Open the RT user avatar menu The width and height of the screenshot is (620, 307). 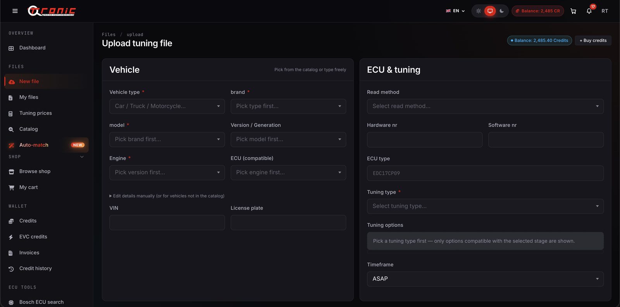[605, 11]
